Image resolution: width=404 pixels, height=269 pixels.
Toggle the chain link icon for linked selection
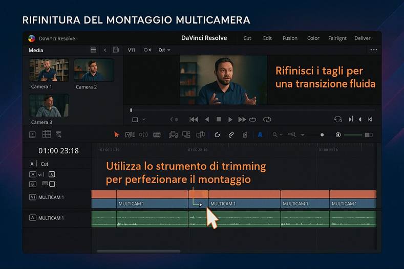(231, 134)
